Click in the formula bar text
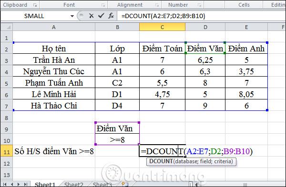 click(x=163, y=16)
